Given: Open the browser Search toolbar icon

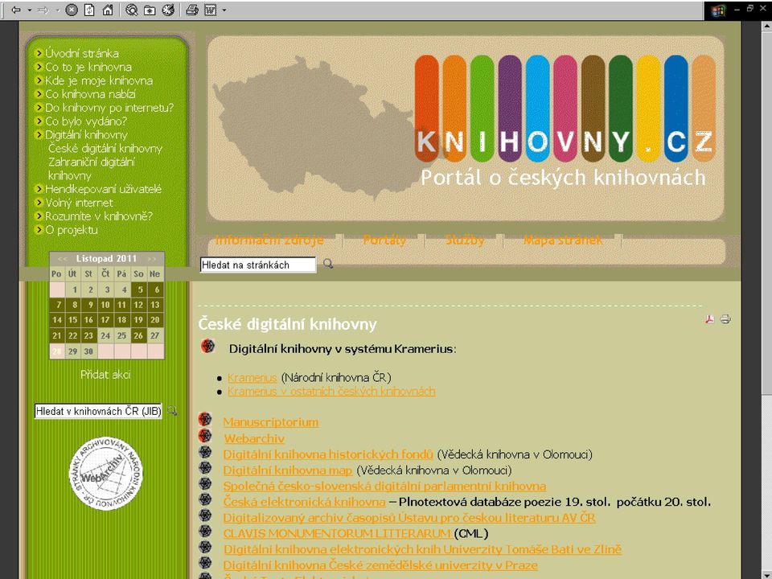Looking at the screenshot, I should pos(131,10).
